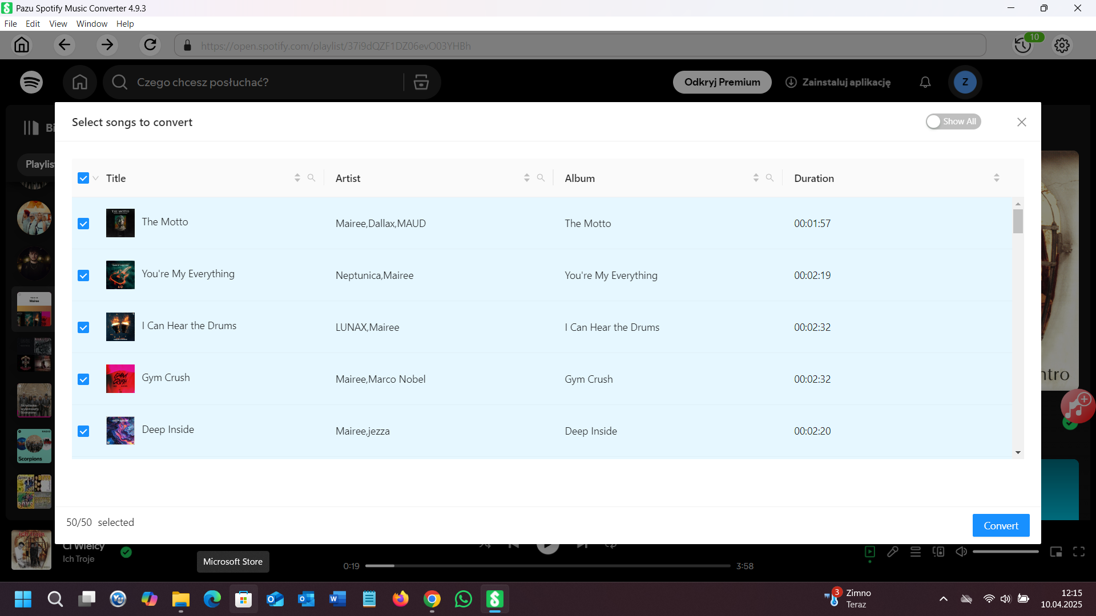
Task: Open Spotify notifications bell
Action: coord(925,82)
